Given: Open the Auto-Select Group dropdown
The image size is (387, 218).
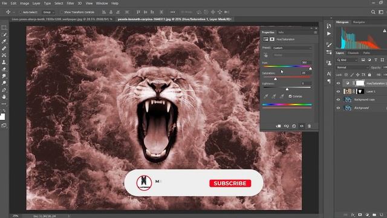Looking at the screenshot, I should (48, 12).
